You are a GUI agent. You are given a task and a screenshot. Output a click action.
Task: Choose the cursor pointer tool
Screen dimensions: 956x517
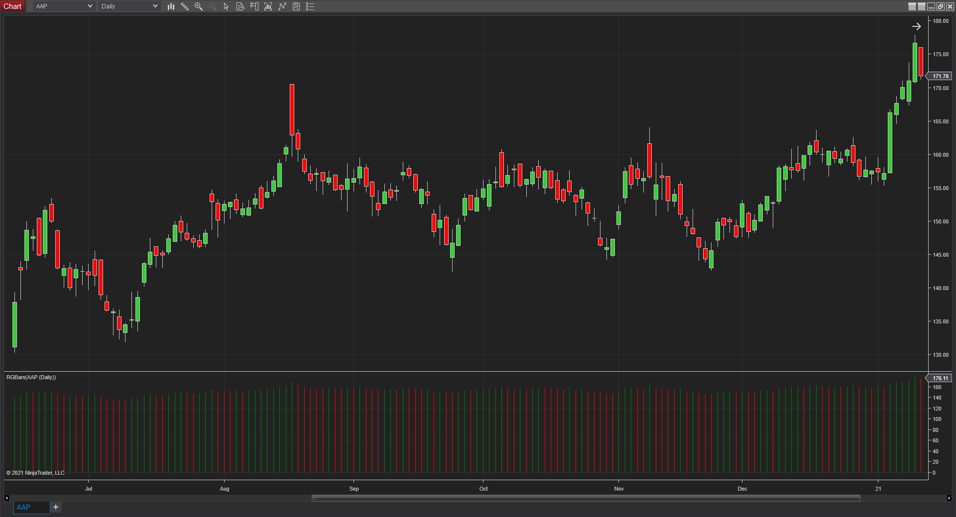click(226, 6)
